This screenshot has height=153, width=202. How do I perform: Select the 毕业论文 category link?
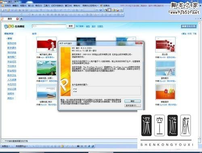click(12, 62)
